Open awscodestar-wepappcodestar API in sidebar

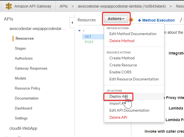[x=37, y=29]
